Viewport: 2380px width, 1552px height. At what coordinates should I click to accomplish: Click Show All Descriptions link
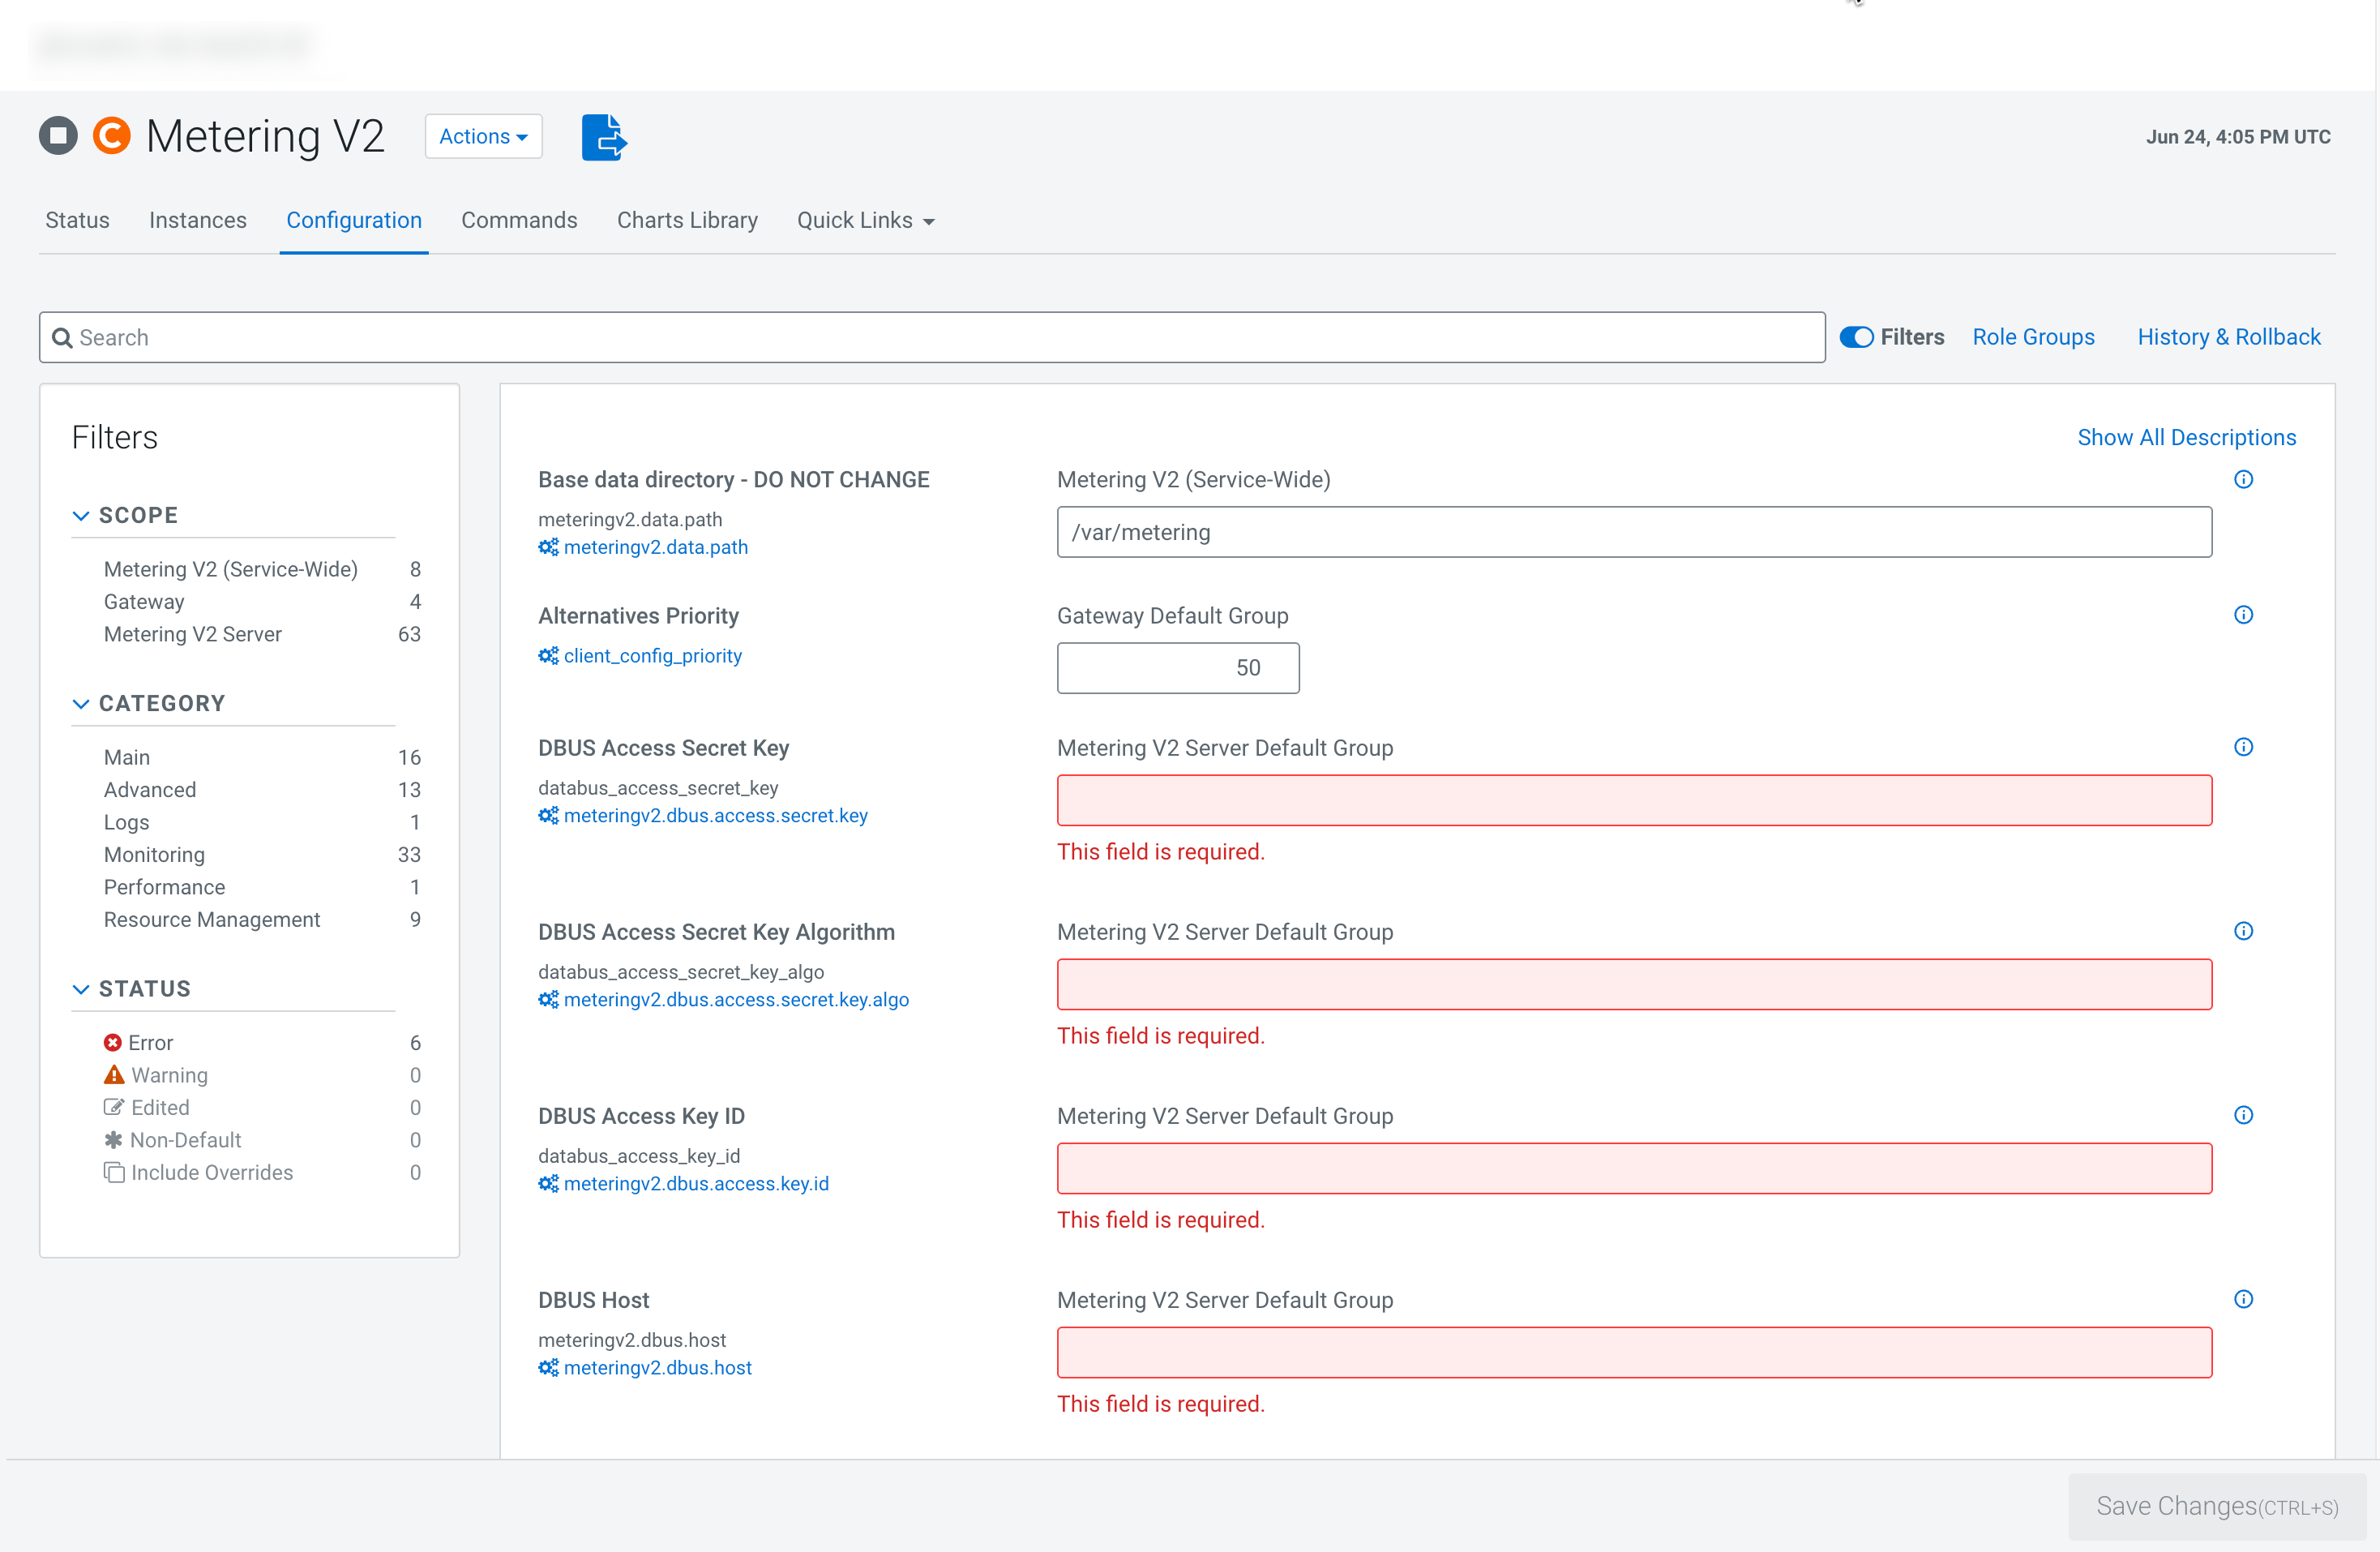click(2186, 437)
